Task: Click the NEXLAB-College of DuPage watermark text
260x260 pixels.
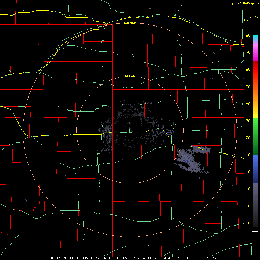Action: click(x=232, y=3)
